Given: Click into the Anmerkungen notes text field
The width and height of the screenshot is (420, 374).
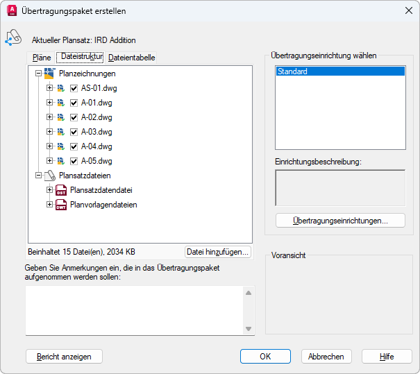Looking at the screenshot, I should coord(134,310).
